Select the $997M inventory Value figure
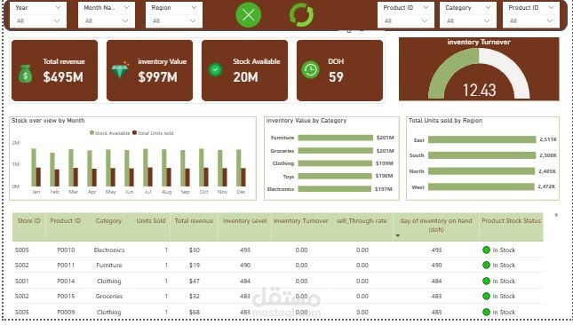This screenshot has width=573, height=325. (x=158, y=77)
